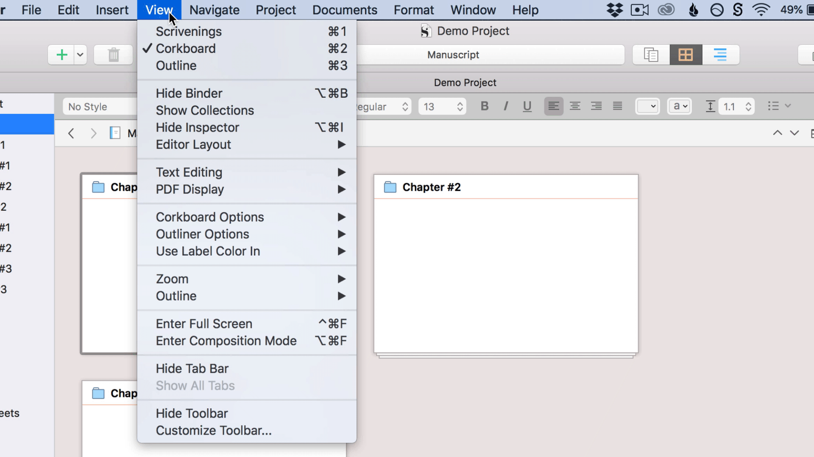Click the Creative Cloud menu bar icon
This screenshot has width=814, height=457.
[x=666, y=10]
